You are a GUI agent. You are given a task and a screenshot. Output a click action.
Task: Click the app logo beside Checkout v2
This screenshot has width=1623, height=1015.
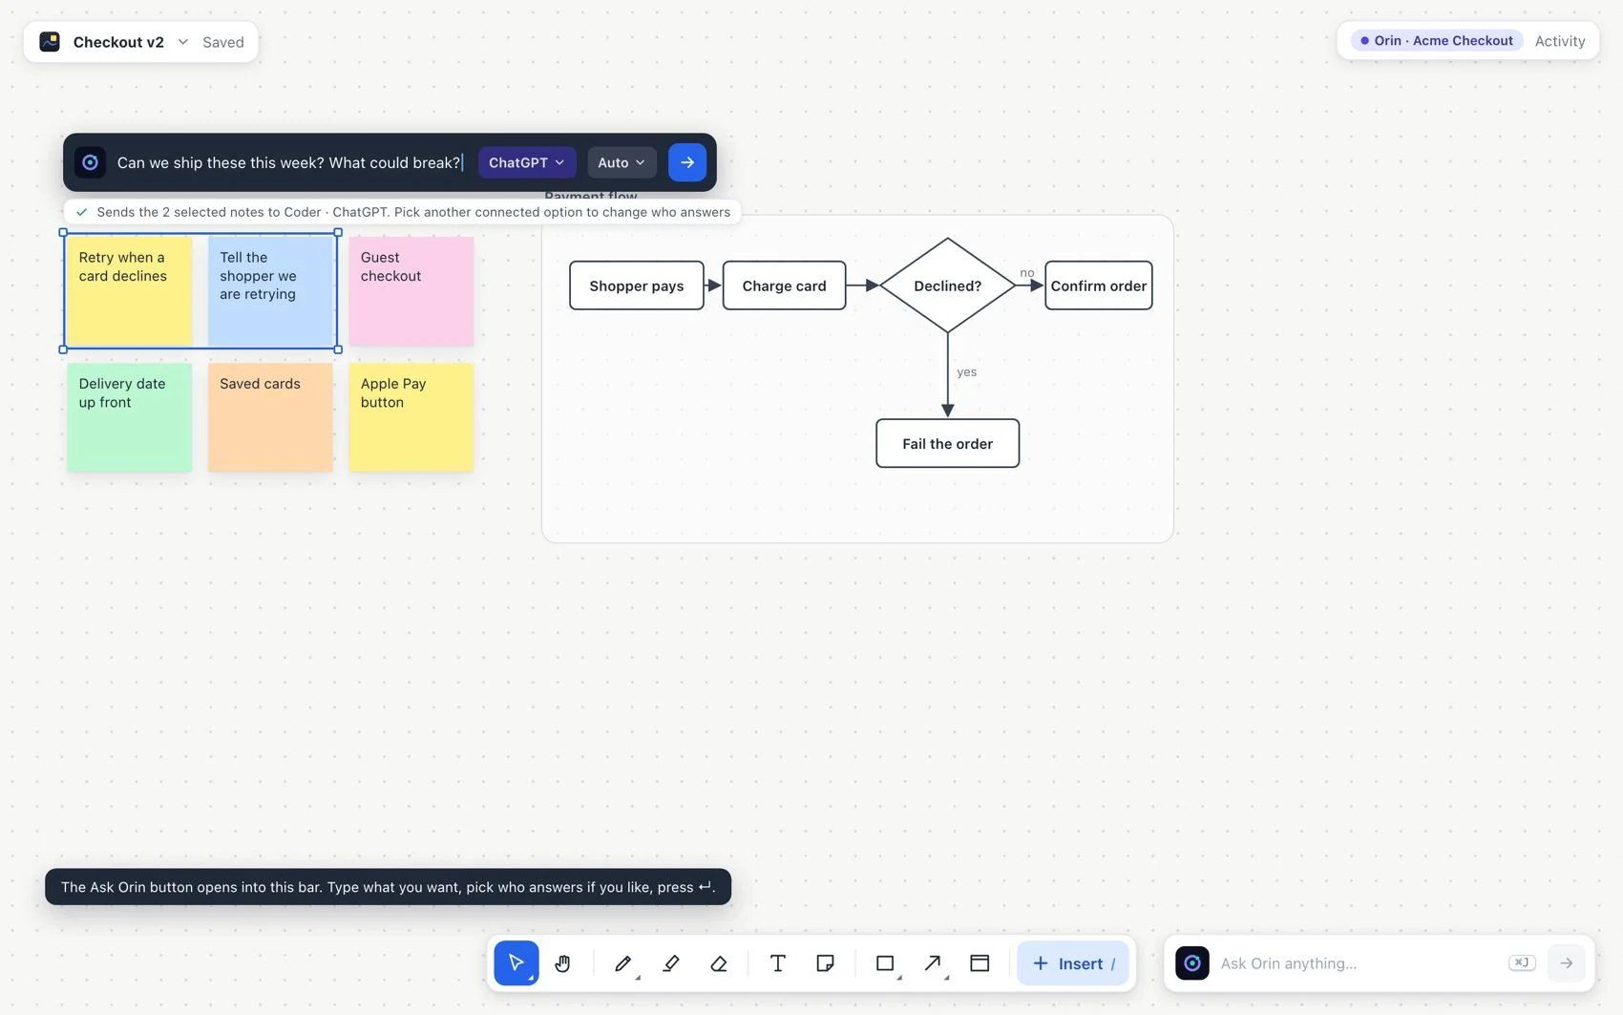[50, 42]
